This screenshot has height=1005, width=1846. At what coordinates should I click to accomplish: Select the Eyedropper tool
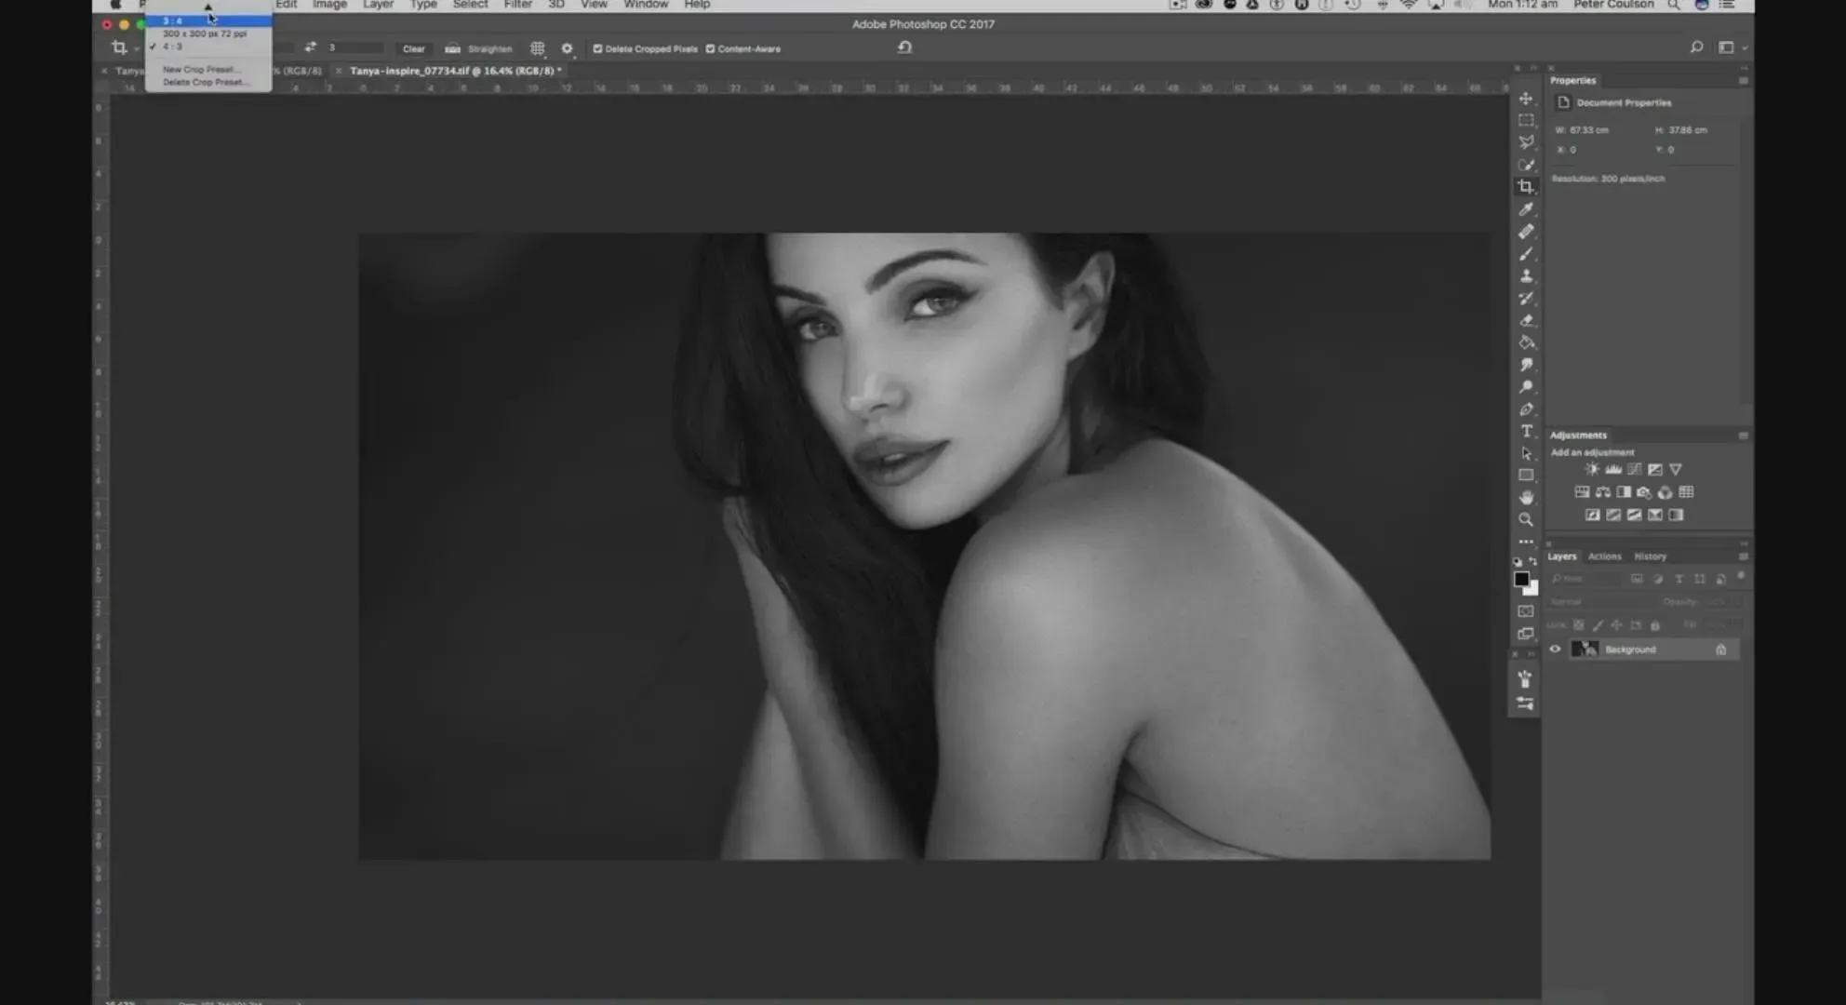click(x=1526, y=209)
